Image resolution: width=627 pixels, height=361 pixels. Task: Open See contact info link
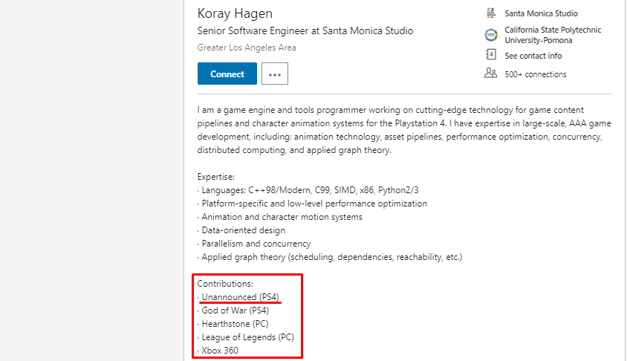click(533, 56)
